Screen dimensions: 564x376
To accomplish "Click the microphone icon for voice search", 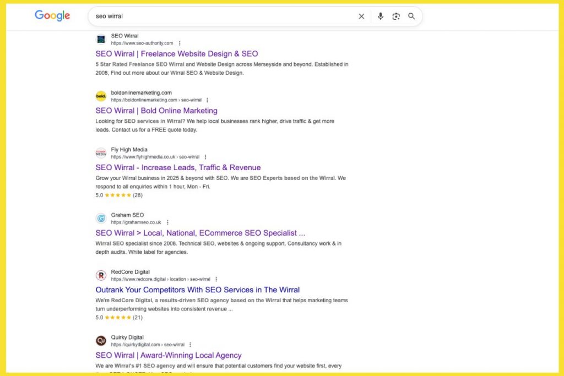I will tap(381, 16).
